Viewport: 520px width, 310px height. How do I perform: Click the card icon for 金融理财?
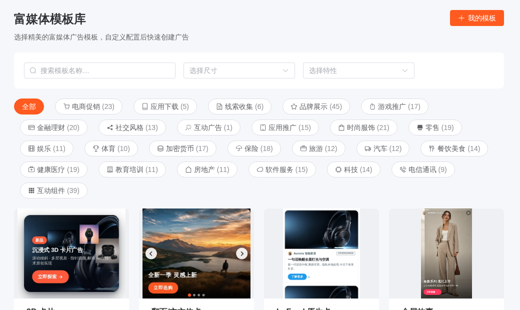pos(31,127)
